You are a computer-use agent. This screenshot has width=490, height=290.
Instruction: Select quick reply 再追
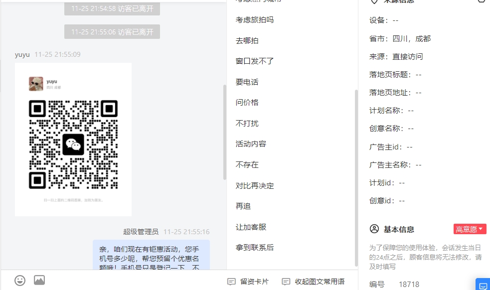243,206
